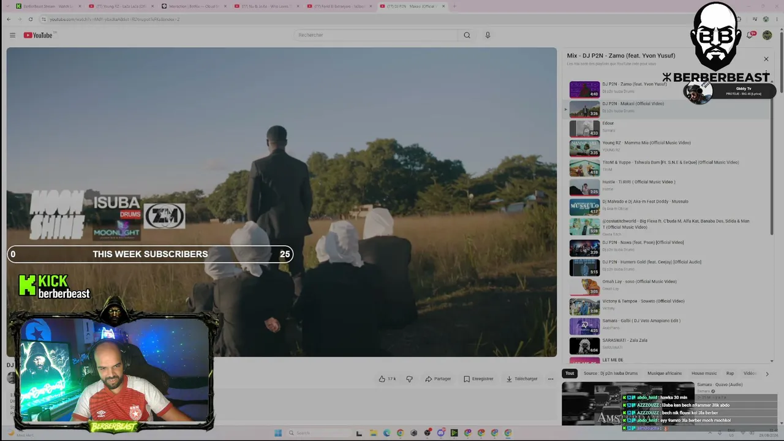784x441 pixels.
Task: Close the Mix playlist panel
Action: coord(766,59)
